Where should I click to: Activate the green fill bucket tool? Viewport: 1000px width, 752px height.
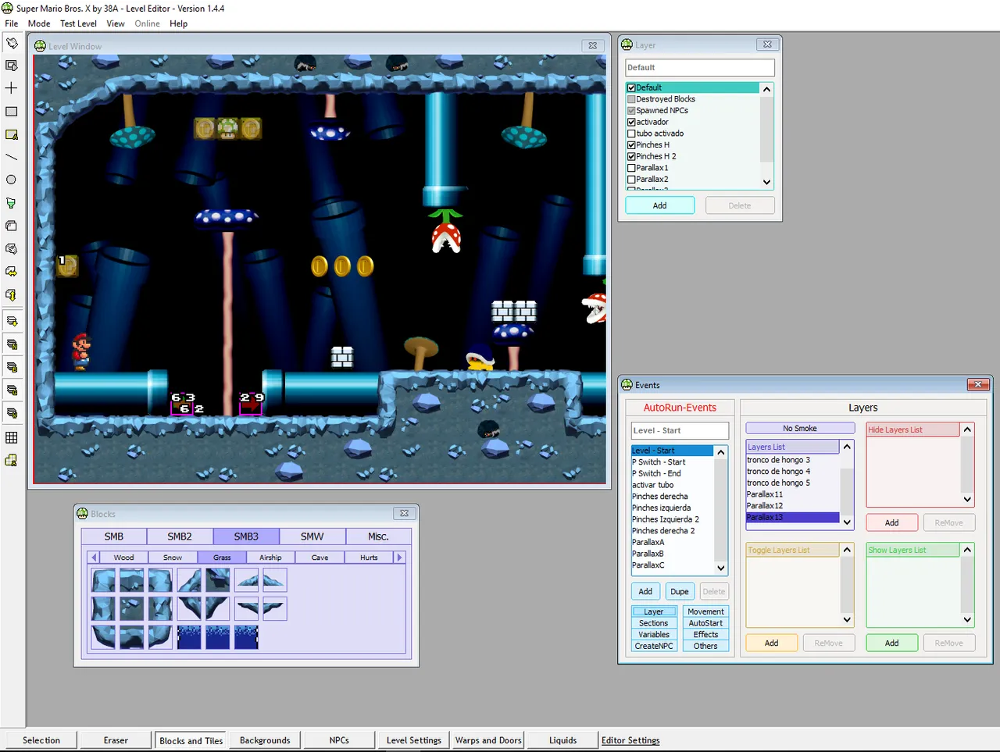pos(12,203)
